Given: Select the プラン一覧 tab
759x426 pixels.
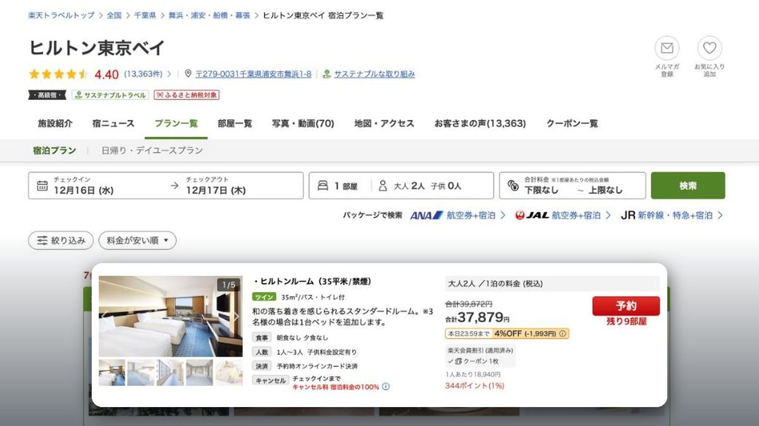Looking at the screenshot, I should 176,124.
